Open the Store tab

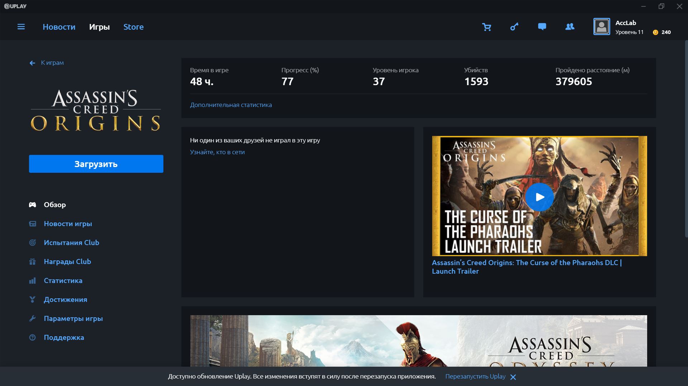133,27
